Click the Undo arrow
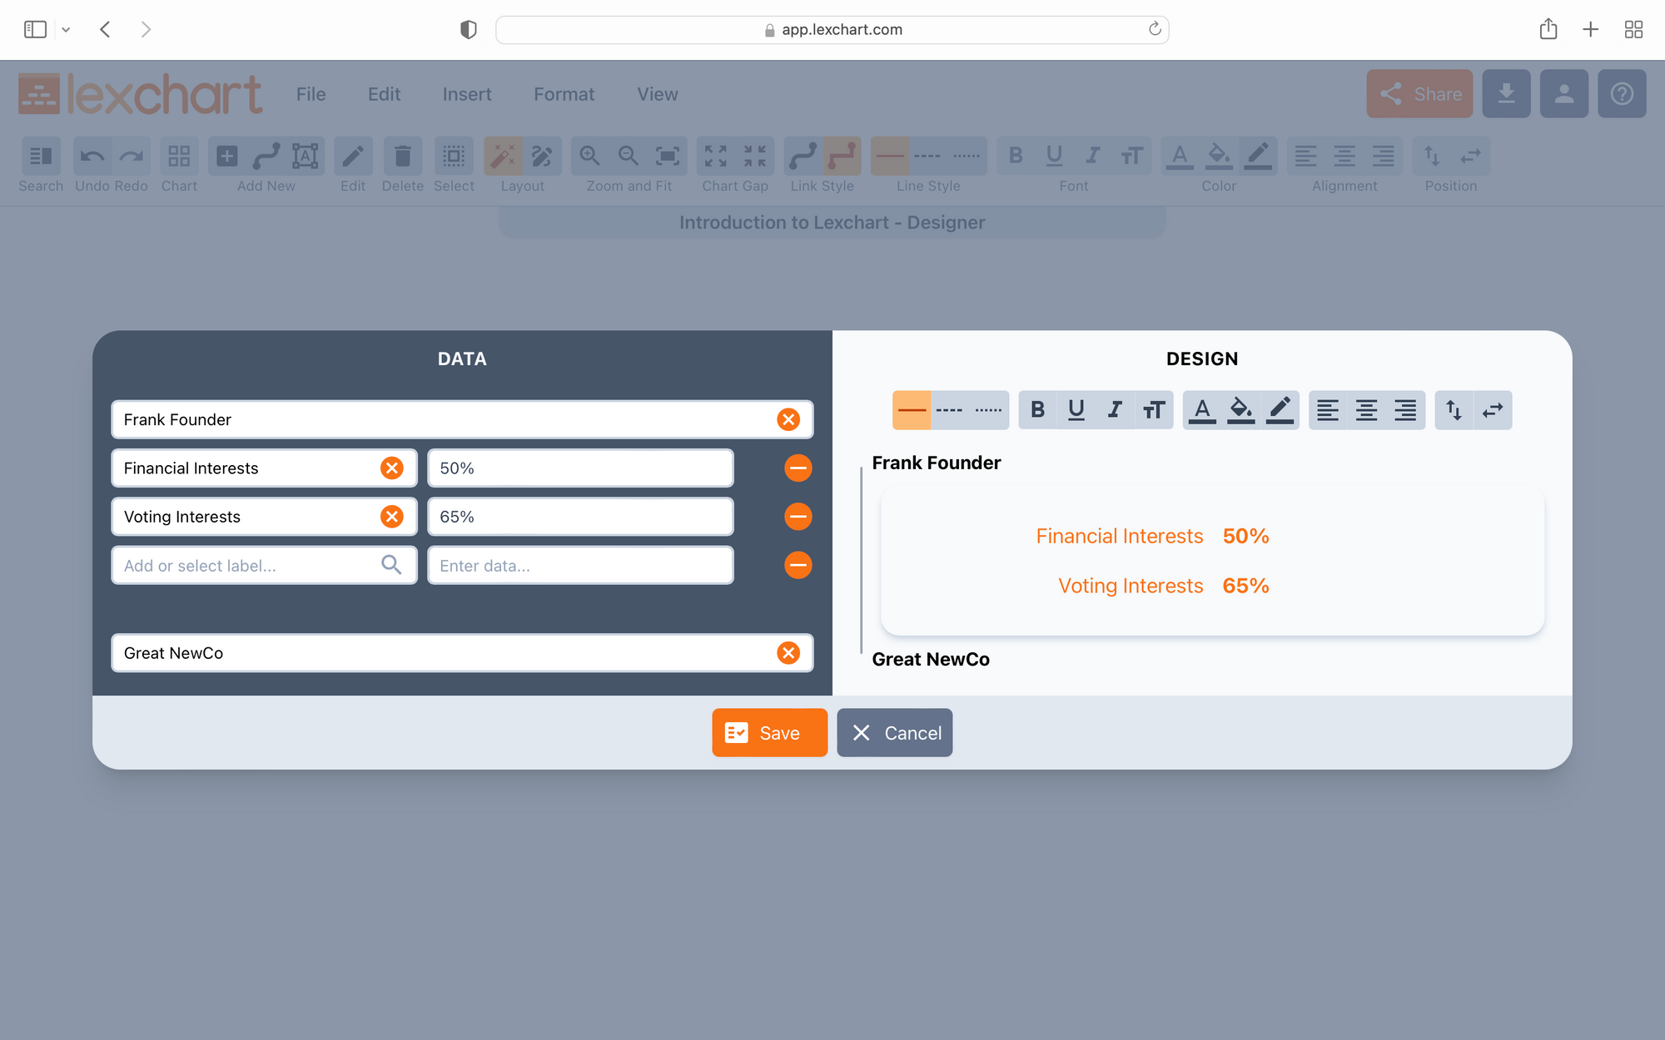1665x1040 pixels. coord(92,156)
